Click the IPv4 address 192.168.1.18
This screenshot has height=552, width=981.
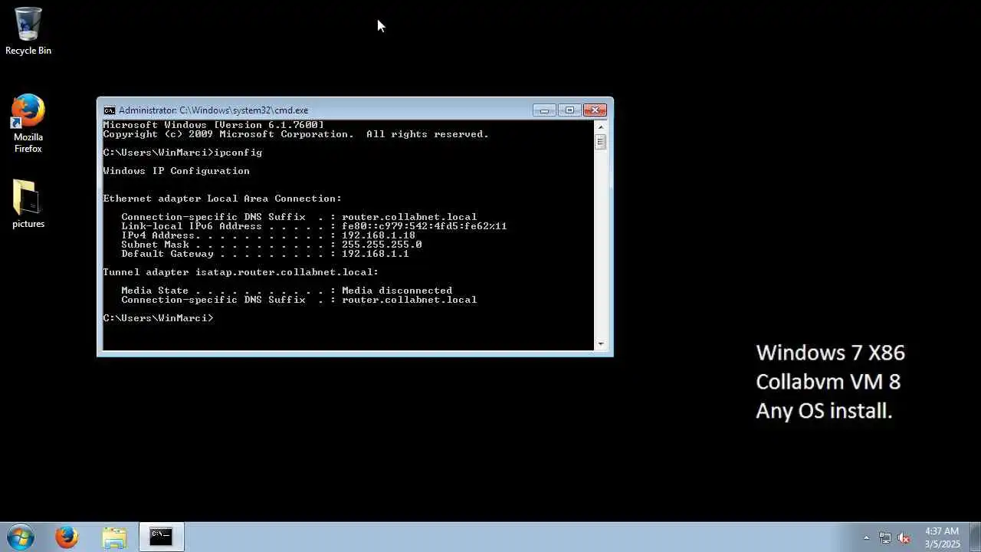[x=379, y=235]
